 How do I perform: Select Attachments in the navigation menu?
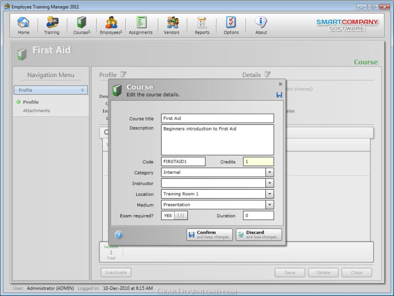36,111
